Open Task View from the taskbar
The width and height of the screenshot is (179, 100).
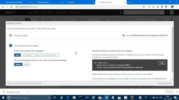55,97
